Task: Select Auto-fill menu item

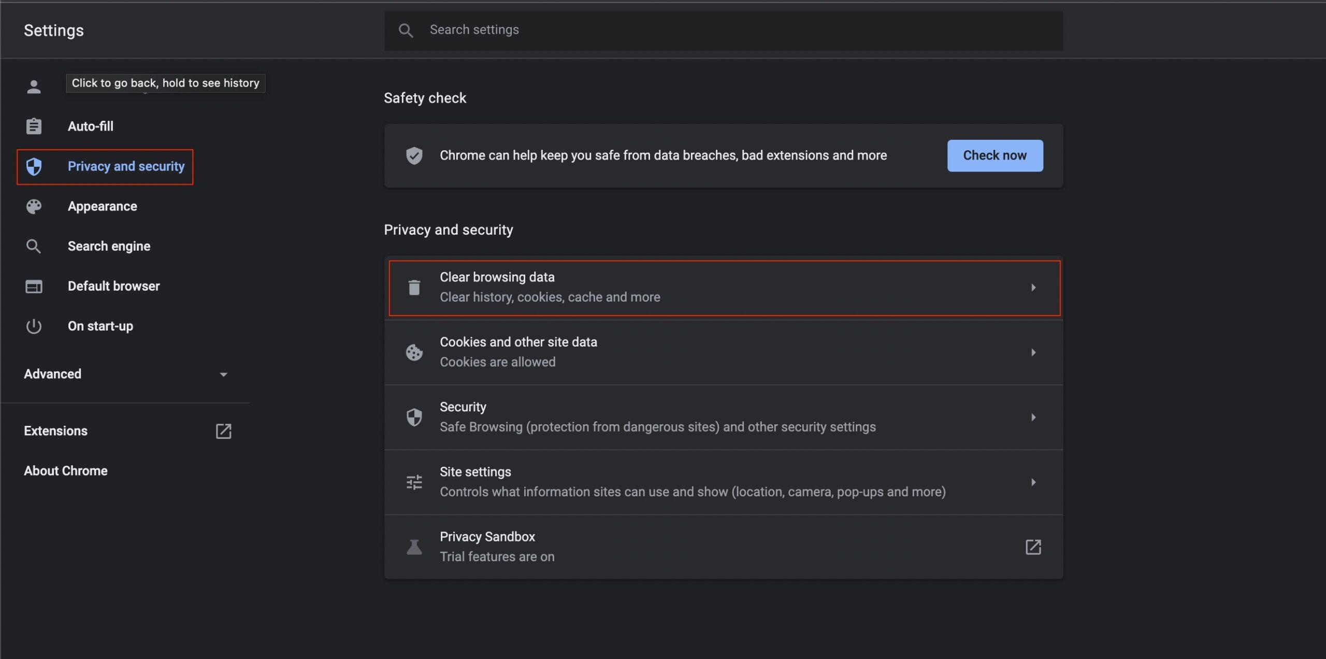Action: click(90, 125)
